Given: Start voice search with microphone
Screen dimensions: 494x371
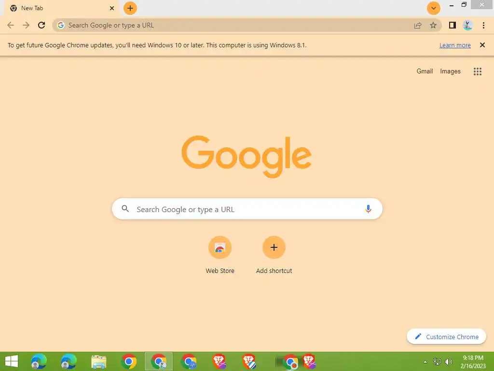Looking at the screenshot, I should click(368, 209).
